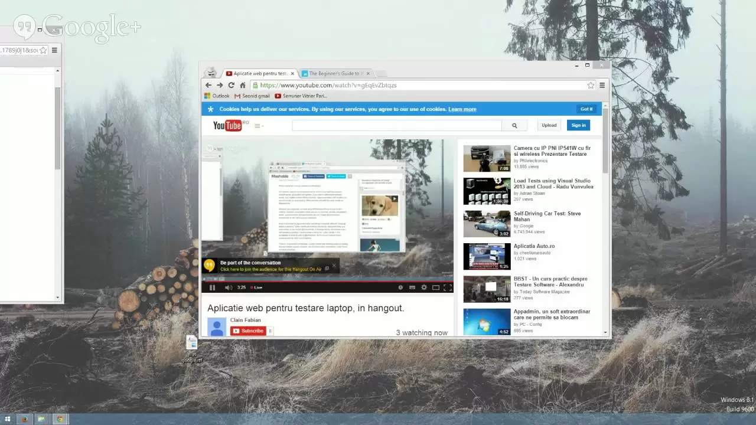Image resolution: width=756 pixels, height=425 pixels.
Task: Open the Chrome menu of the YouTube window
Action: (x=602, y=85)
